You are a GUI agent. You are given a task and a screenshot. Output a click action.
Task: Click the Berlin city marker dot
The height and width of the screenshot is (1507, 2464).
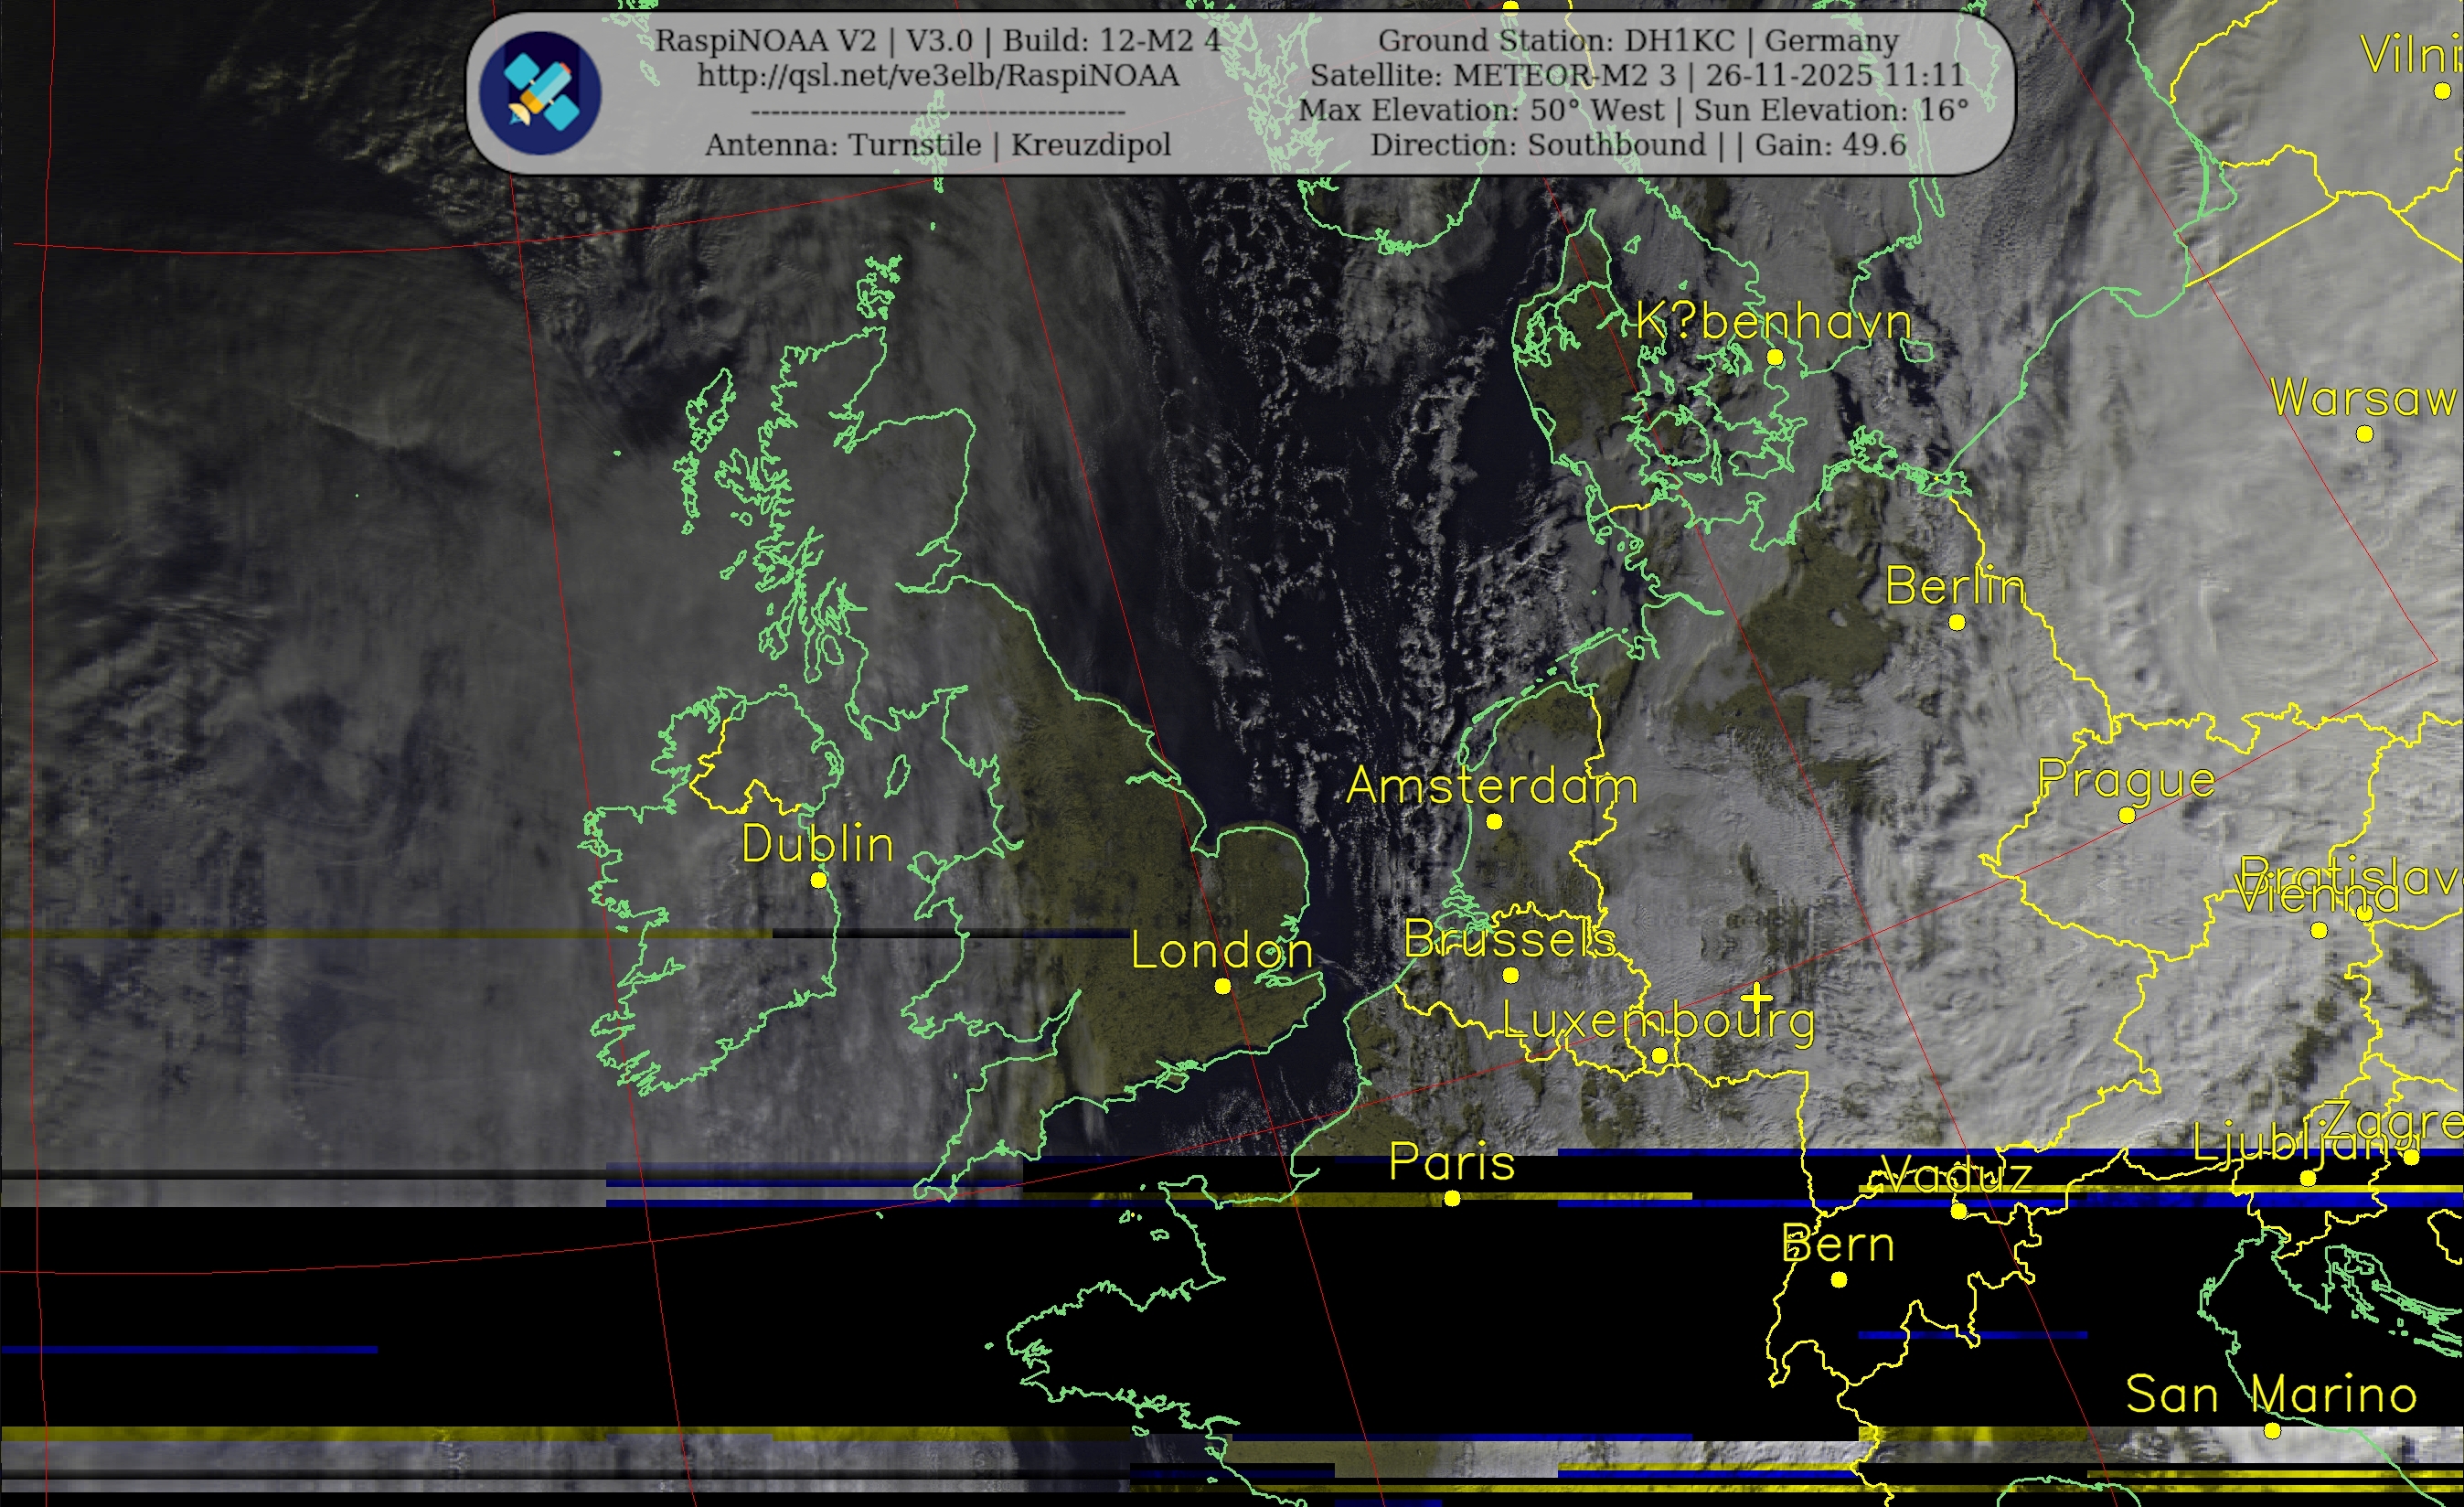[1957, 622]
